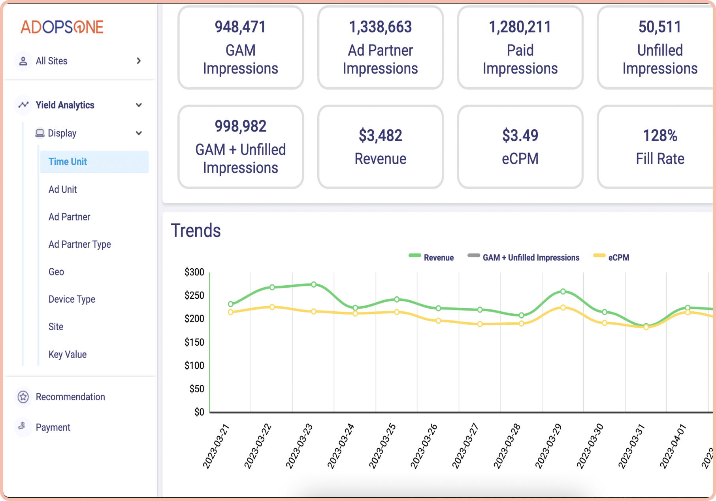The height and width of the screenshot is (501, 716).
Task: Click the Payment hand icon
Action: coord(23,427)
